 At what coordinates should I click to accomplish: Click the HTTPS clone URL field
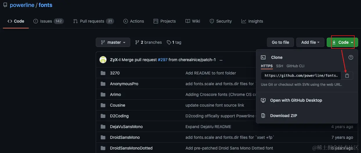(301, 76)
